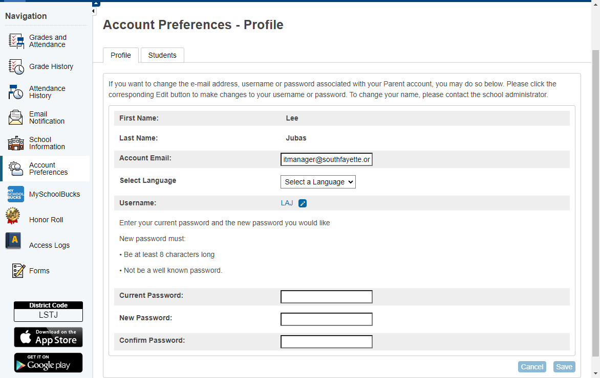
Task: Click Email Notification text link
Action: click(x=47, y=117)
